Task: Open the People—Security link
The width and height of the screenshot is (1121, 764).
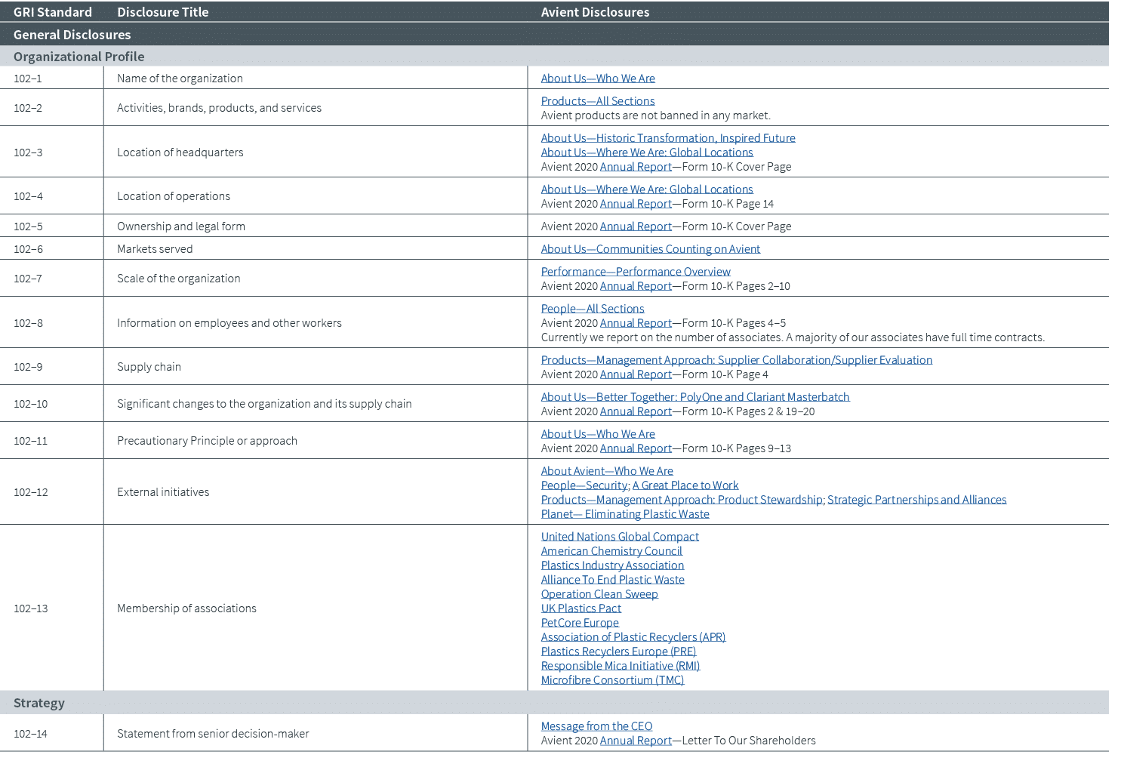Action: 584,485
